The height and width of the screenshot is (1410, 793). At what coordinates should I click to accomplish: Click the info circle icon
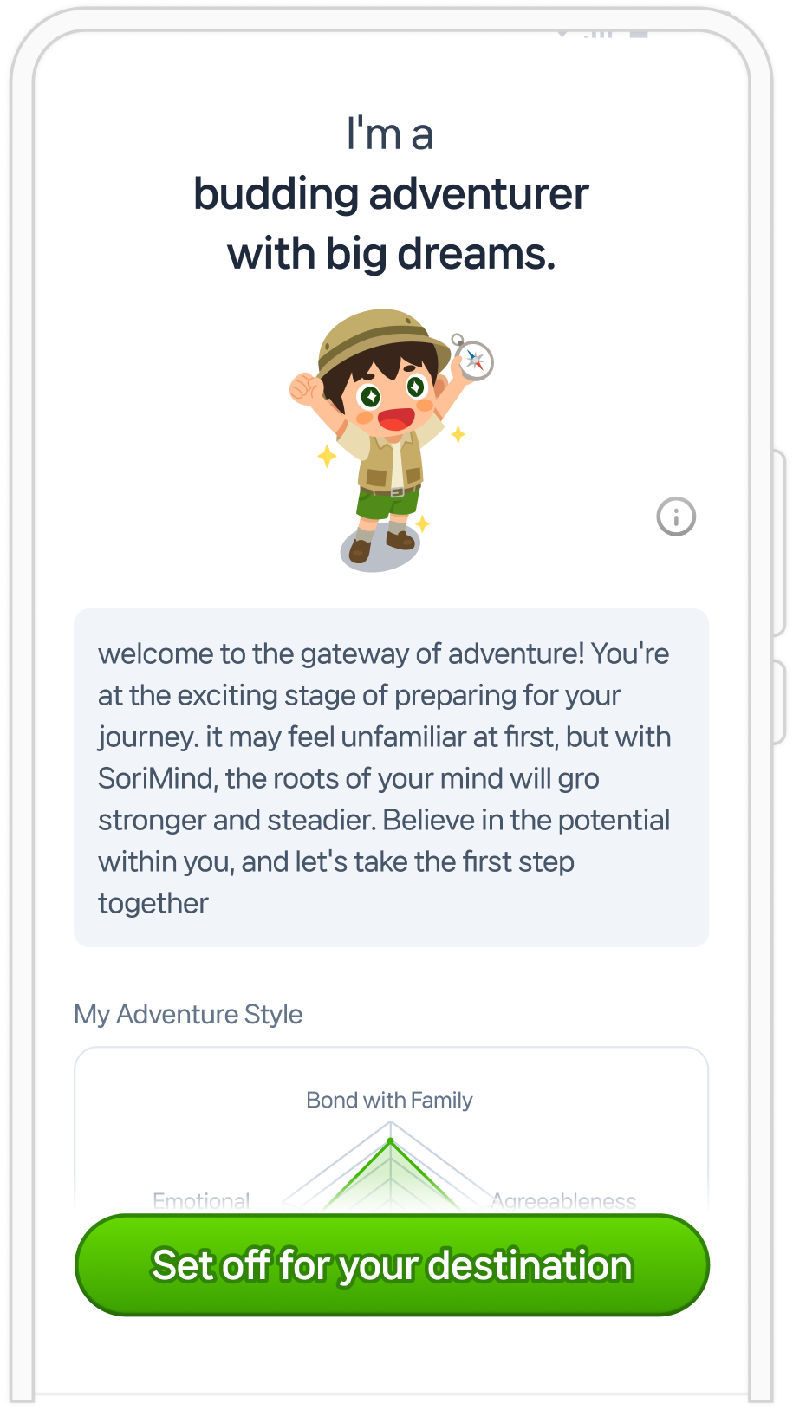tap(676, 517)
